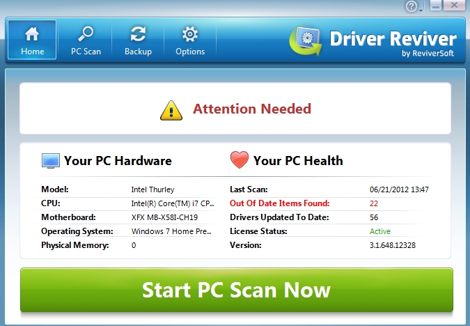Click the Intel Thurley model value
Image resolution: width=470 pixels, height=326 pixels.
(152, 189)
